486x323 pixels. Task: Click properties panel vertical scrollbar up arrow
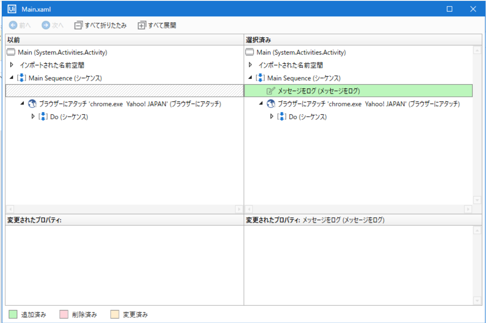coord(477,231)
